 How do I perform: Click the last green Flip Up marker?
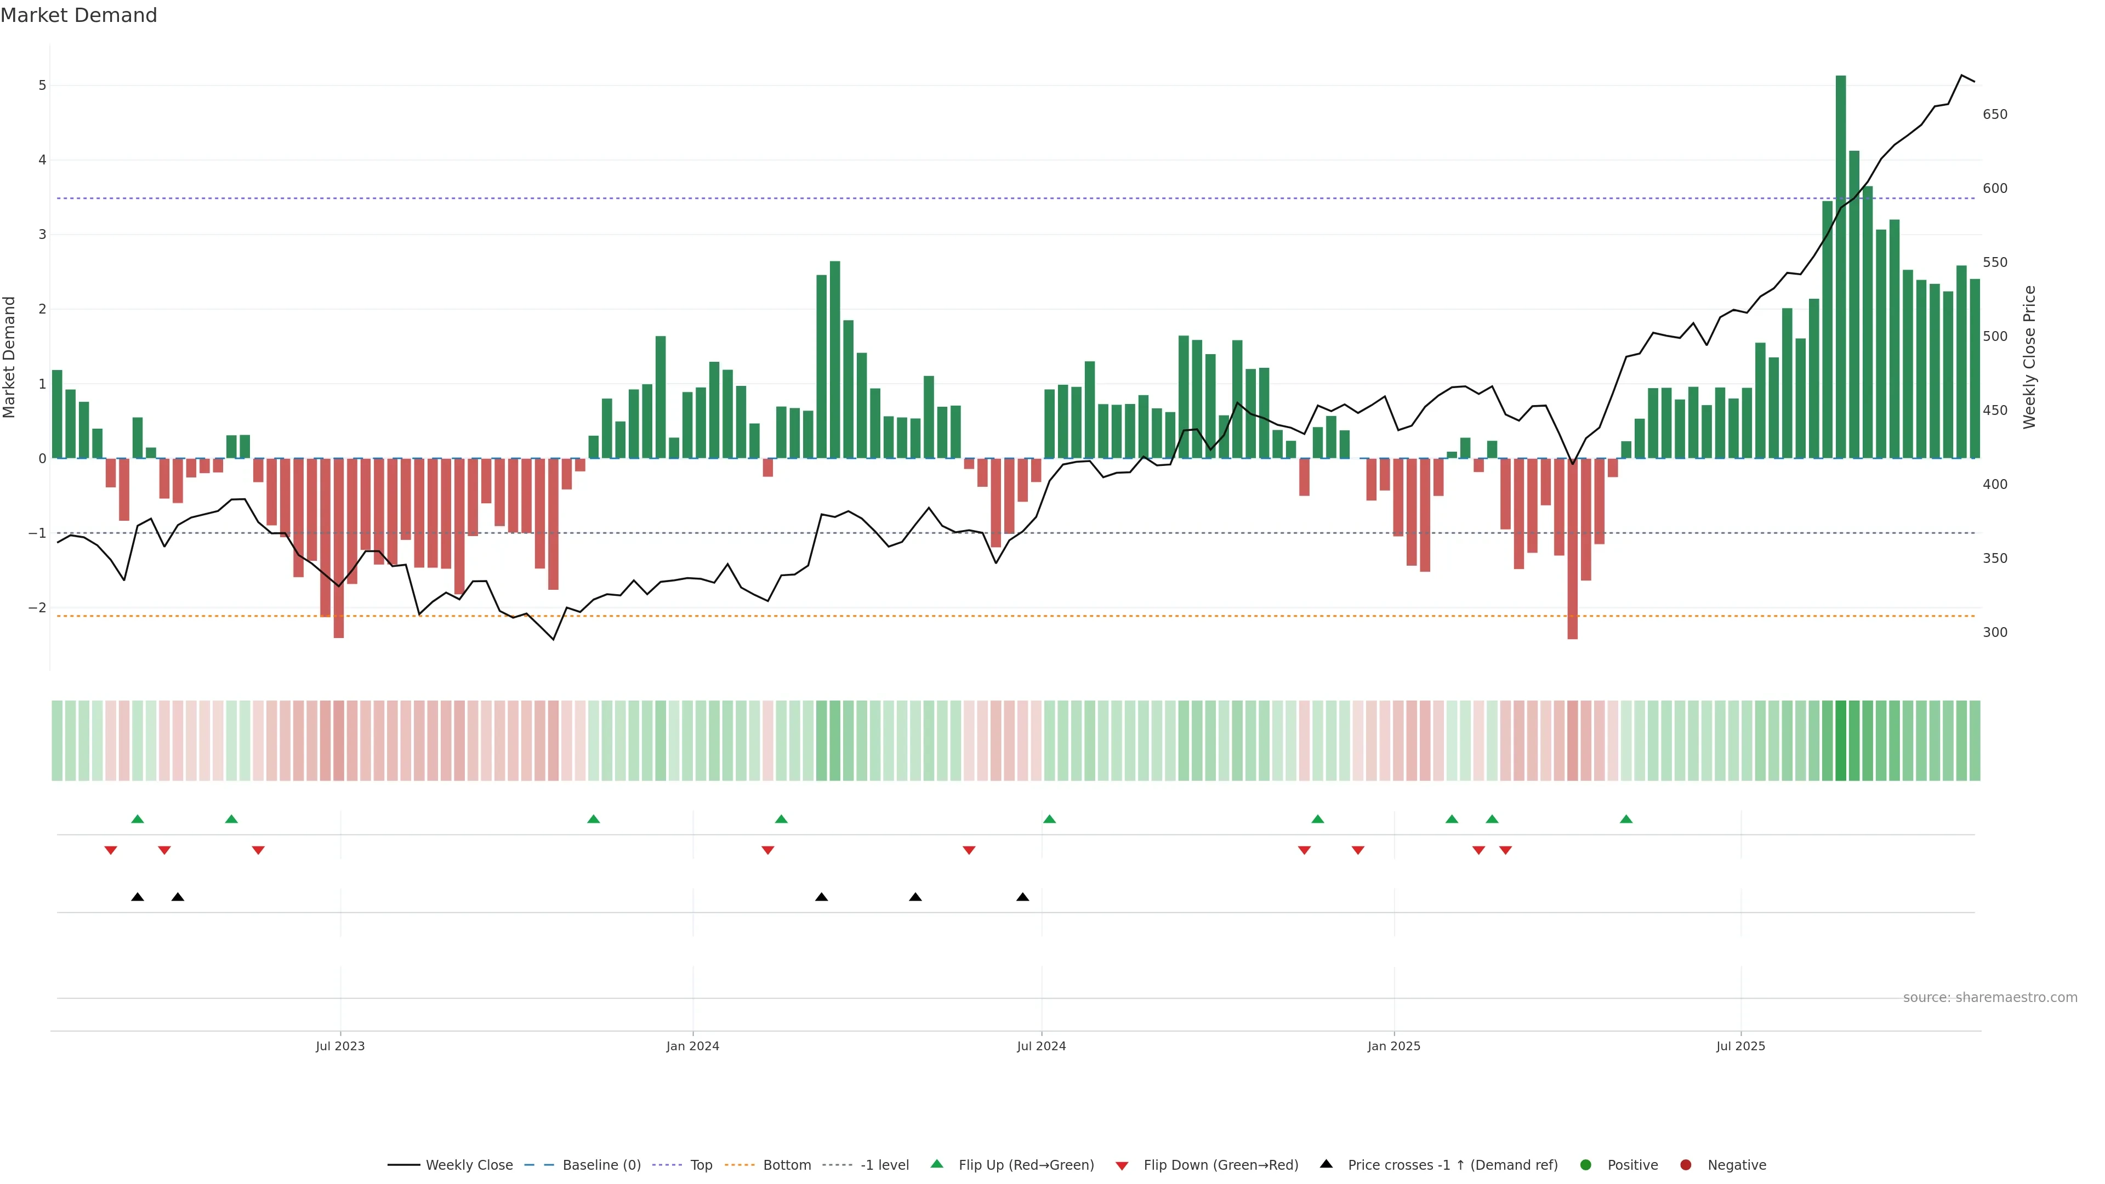tap(1626, 819)
